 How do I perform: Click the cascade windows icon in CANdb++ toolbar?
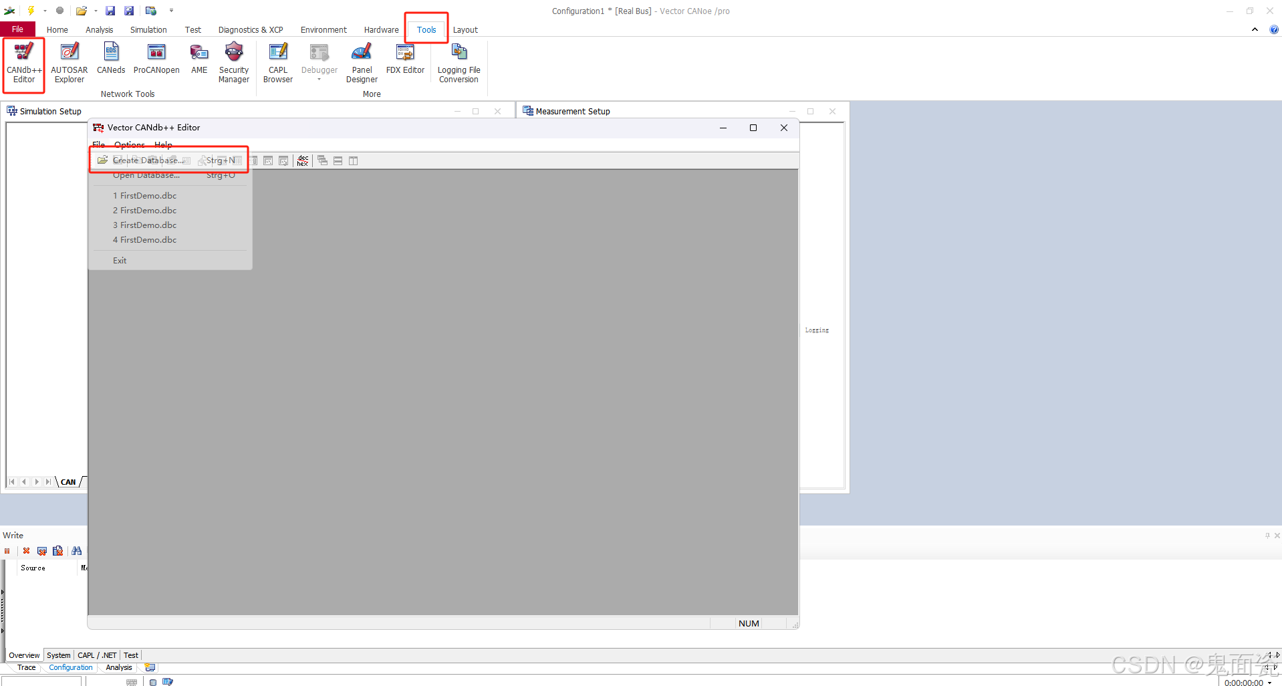(322, 160)
